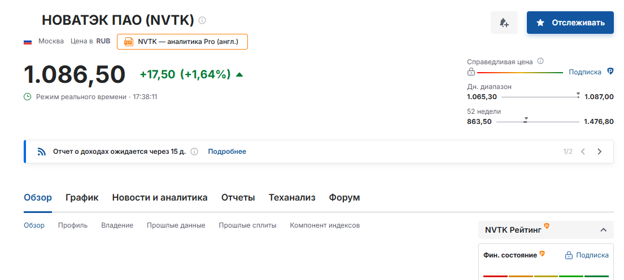Click day range high 1.087,00
Screen dimensions: 624x280
[599, 97]
